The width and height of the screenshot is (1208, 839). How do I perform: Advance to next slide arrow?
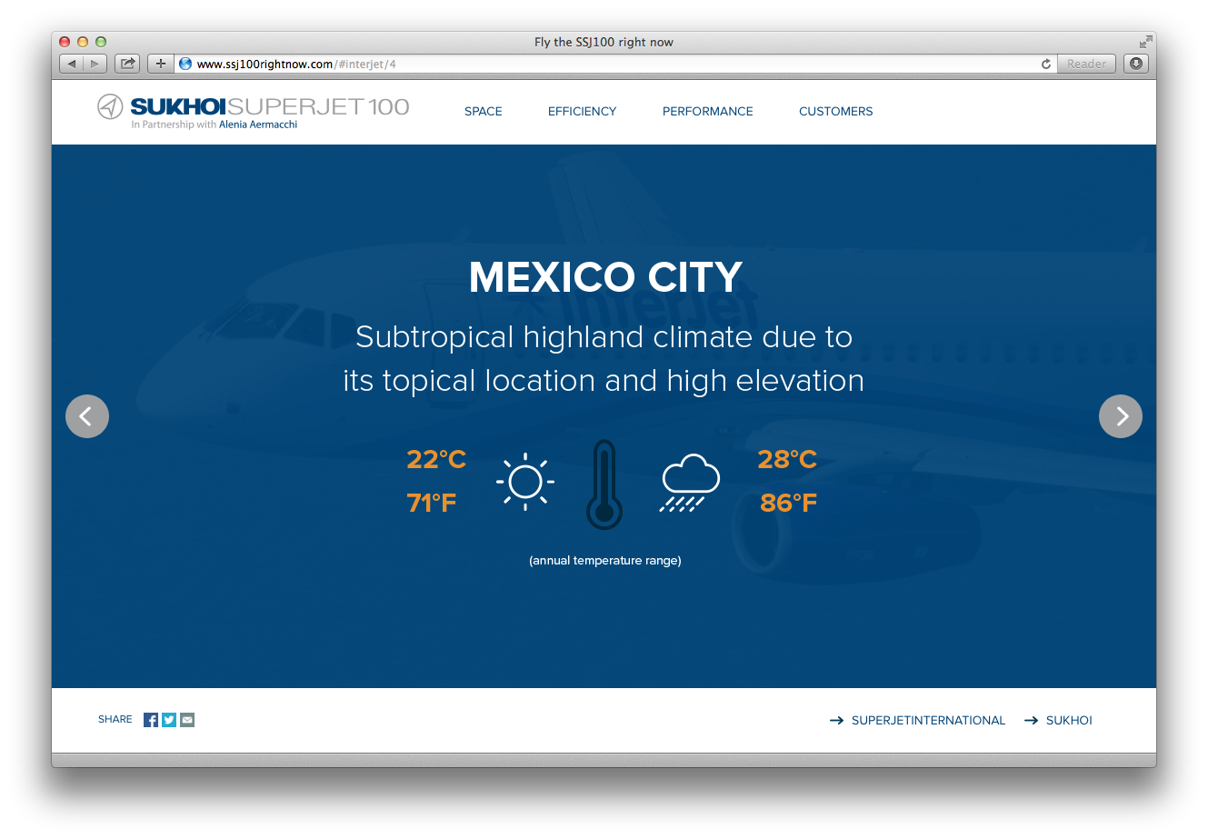pyautogui.click(x=1120, y=416)
